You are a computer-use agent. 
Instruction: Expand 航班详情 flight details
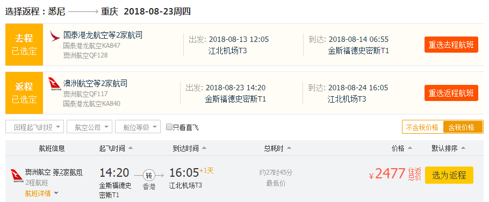pyautogui.click(x=42, y=193)
